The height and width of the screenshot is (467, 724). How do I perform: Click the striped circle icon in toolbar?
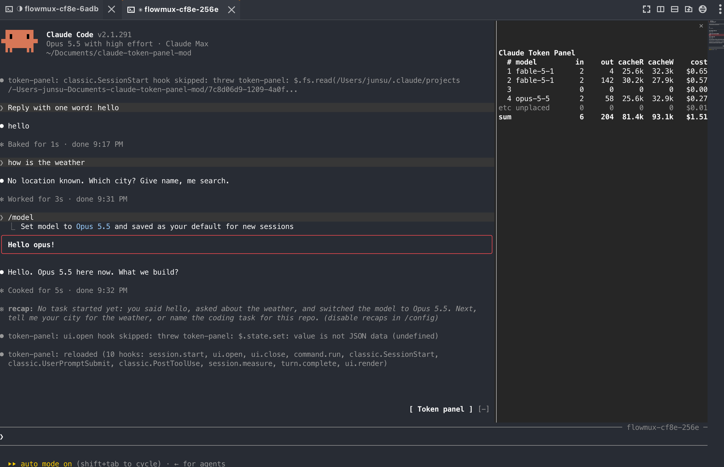tap(703, 9)
